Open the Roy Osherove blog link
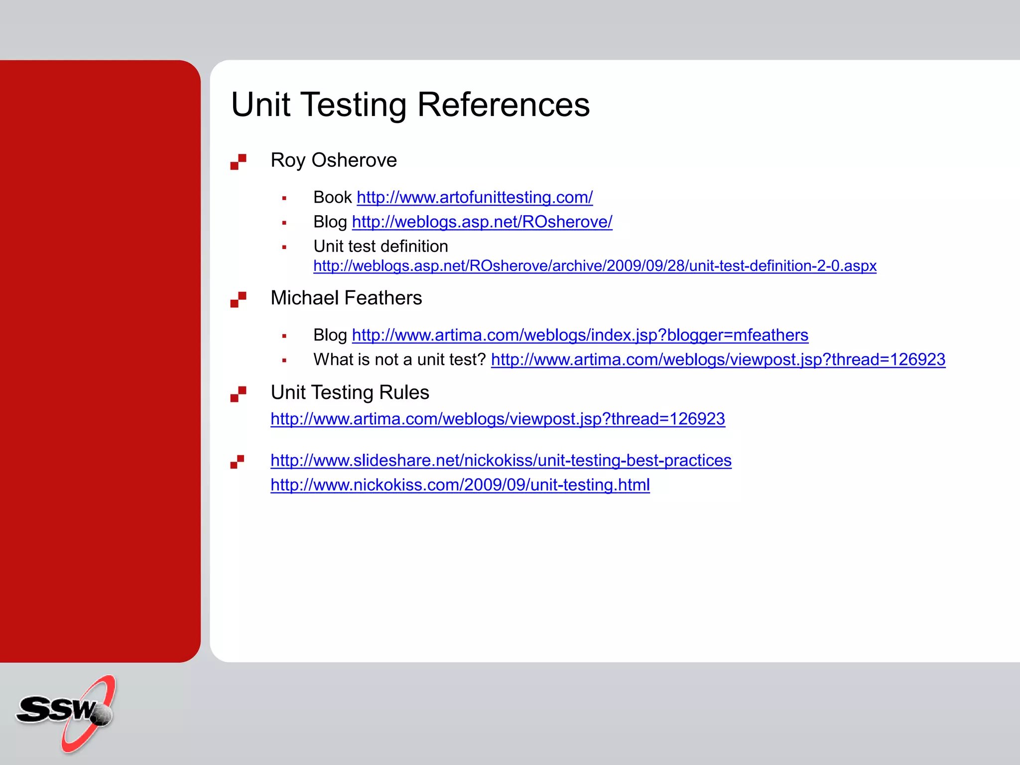Image resolution: width=1020 pixels, height=765 pixels. (x=482, y=222)
